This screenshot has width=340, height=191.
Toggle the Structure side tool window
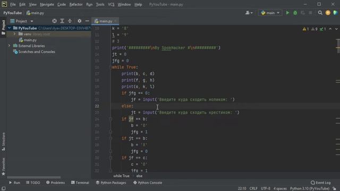click(x=3, y=142)
